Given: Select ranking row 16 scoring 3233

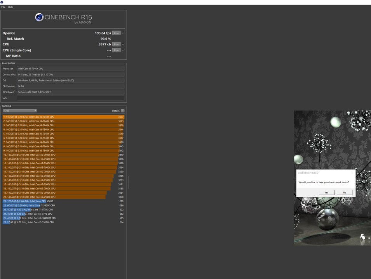Looking at the screenshot, I should point(63,180).
